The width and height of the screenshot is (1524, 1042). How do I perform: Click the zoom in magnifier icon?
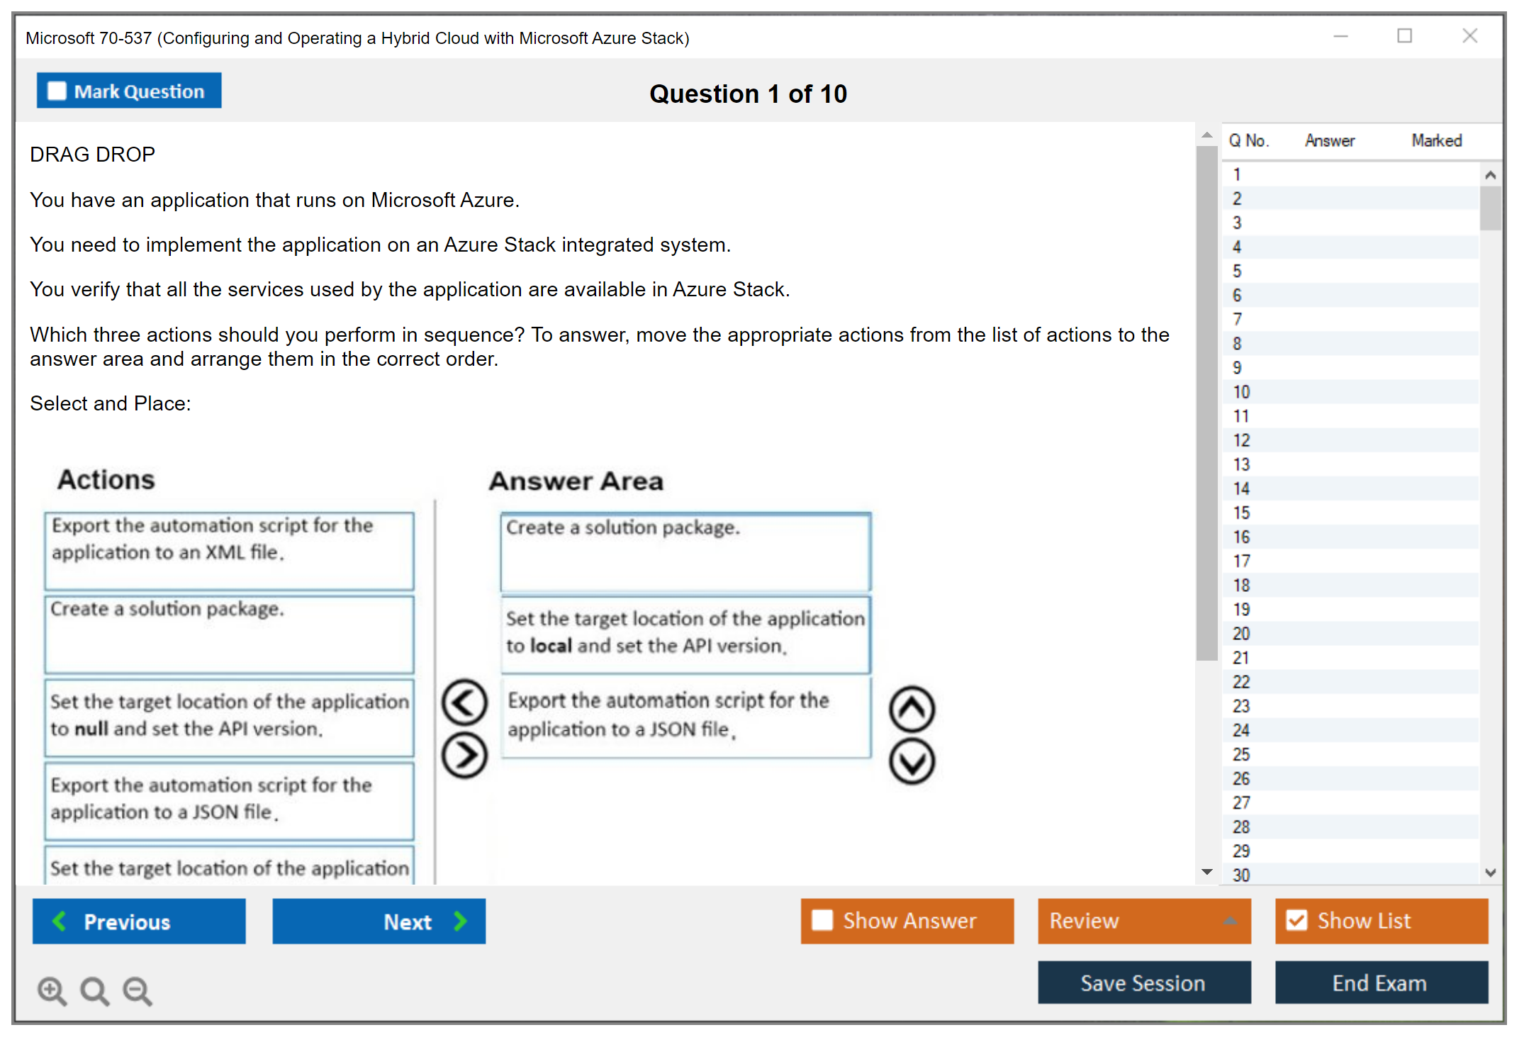tap(52, 990)
